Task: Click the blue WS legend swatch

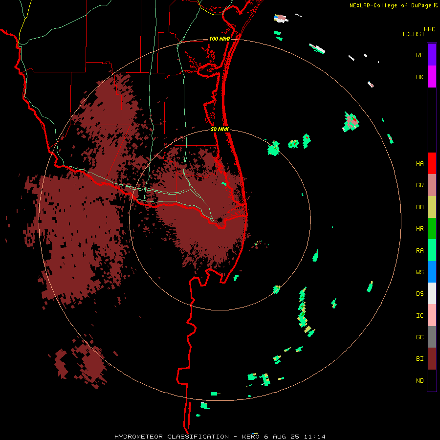Action: [432, 272]
